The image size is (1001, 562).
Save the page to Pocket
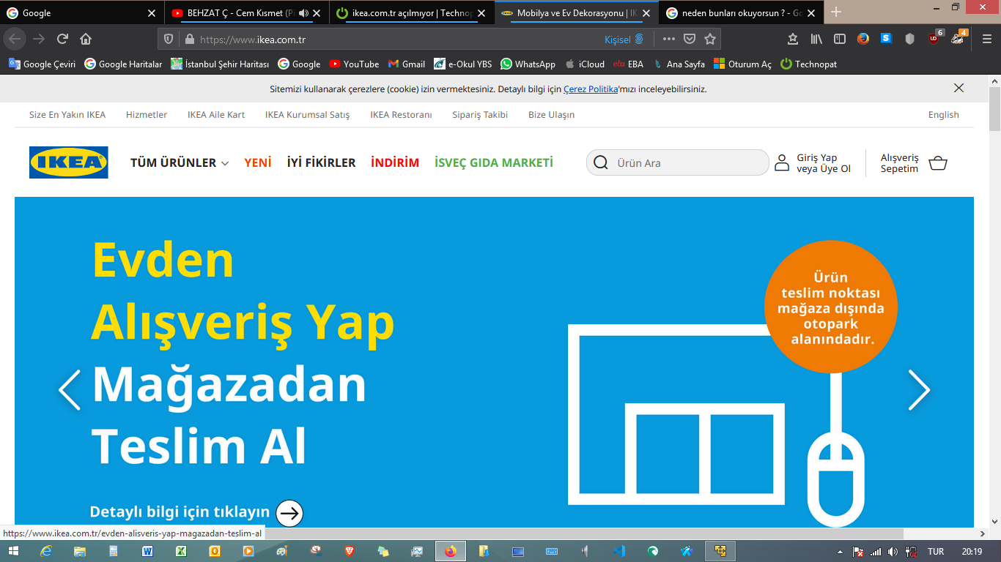[690, 40]
